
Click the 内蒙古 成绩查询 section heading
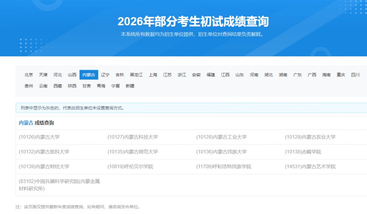(x=36, y=123)
